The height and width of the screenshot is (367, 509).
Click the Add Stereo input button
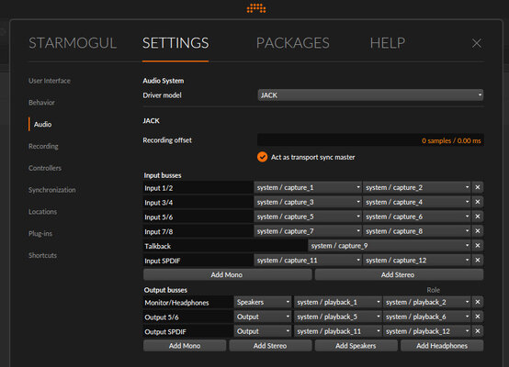click(399, 274)
